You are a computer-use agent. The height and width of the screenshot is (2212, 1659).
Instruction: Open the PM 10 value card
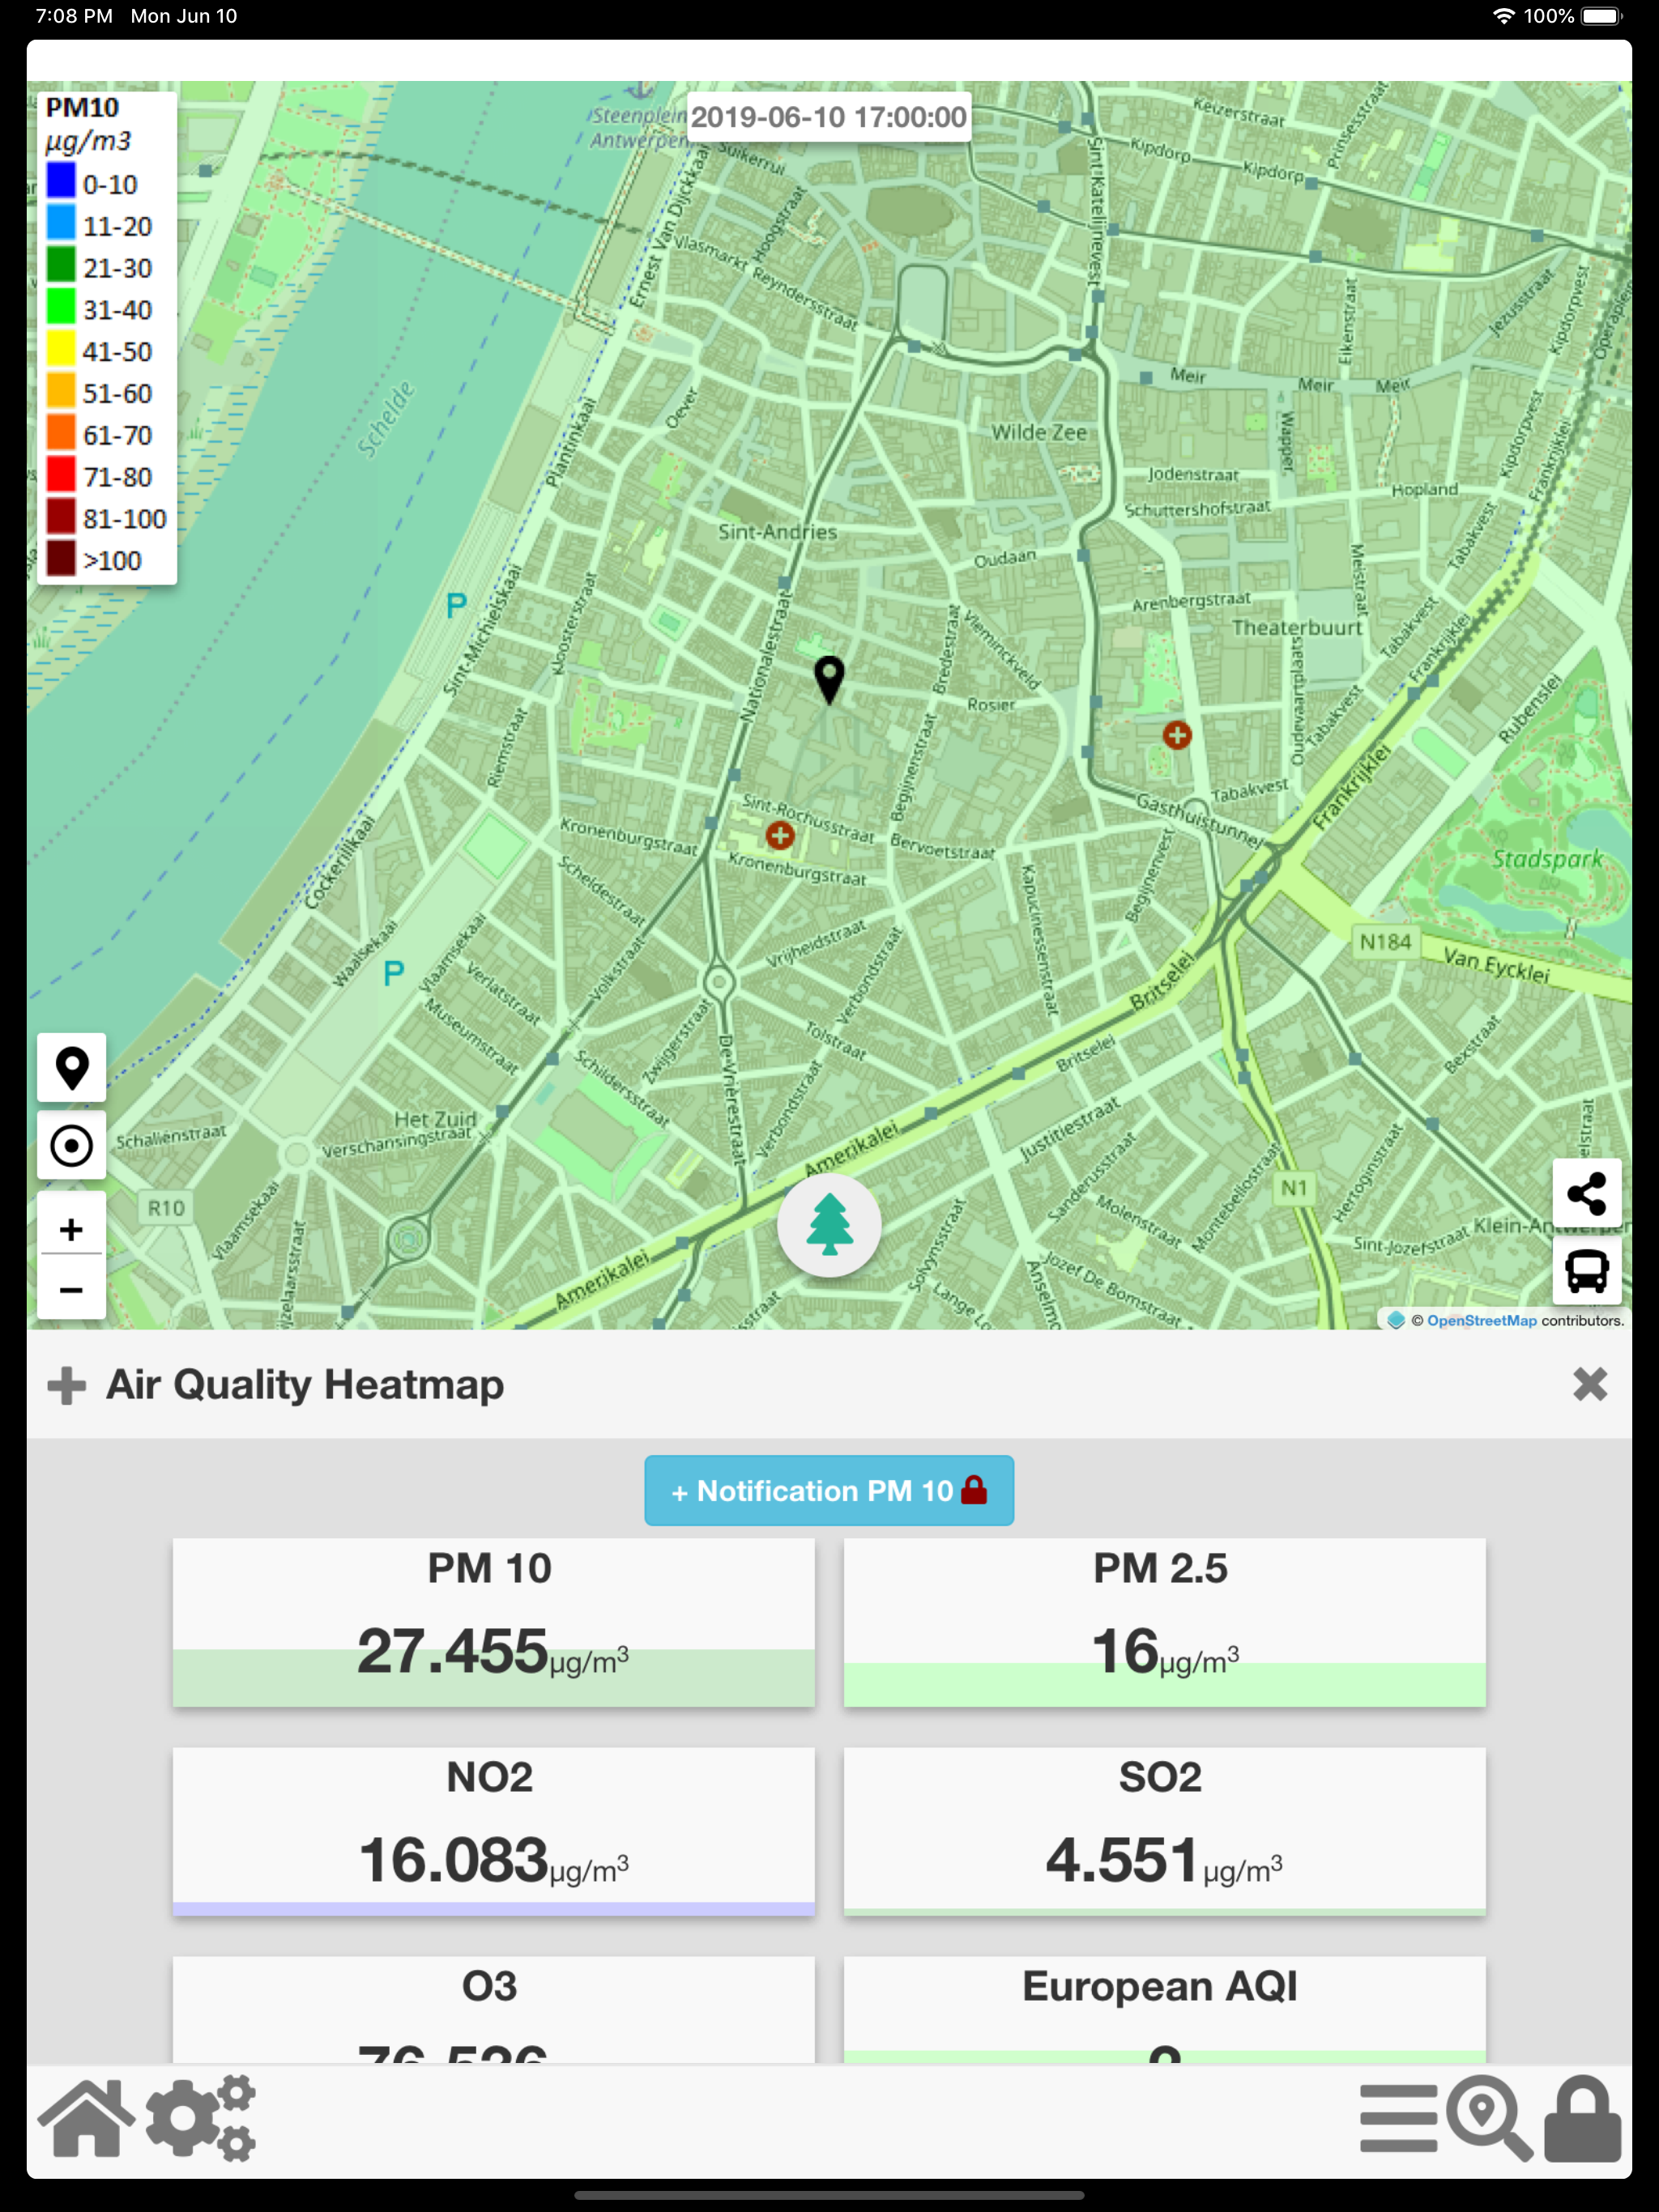tap(493, 1622)
